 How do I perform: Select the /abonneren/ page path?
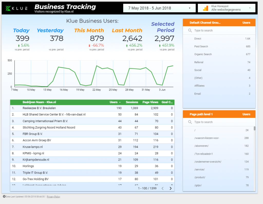pos(218,146)
